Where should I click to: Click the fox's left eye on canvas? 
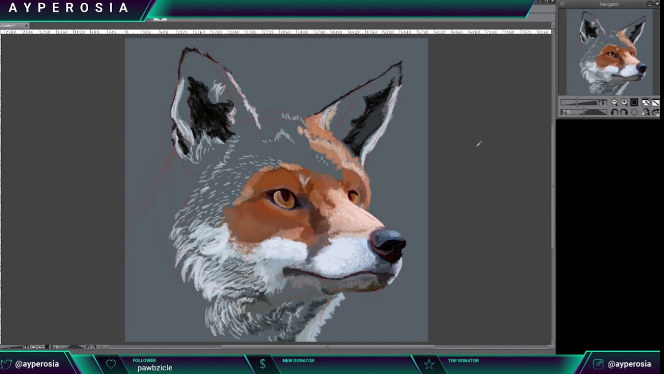click(283, 198)
